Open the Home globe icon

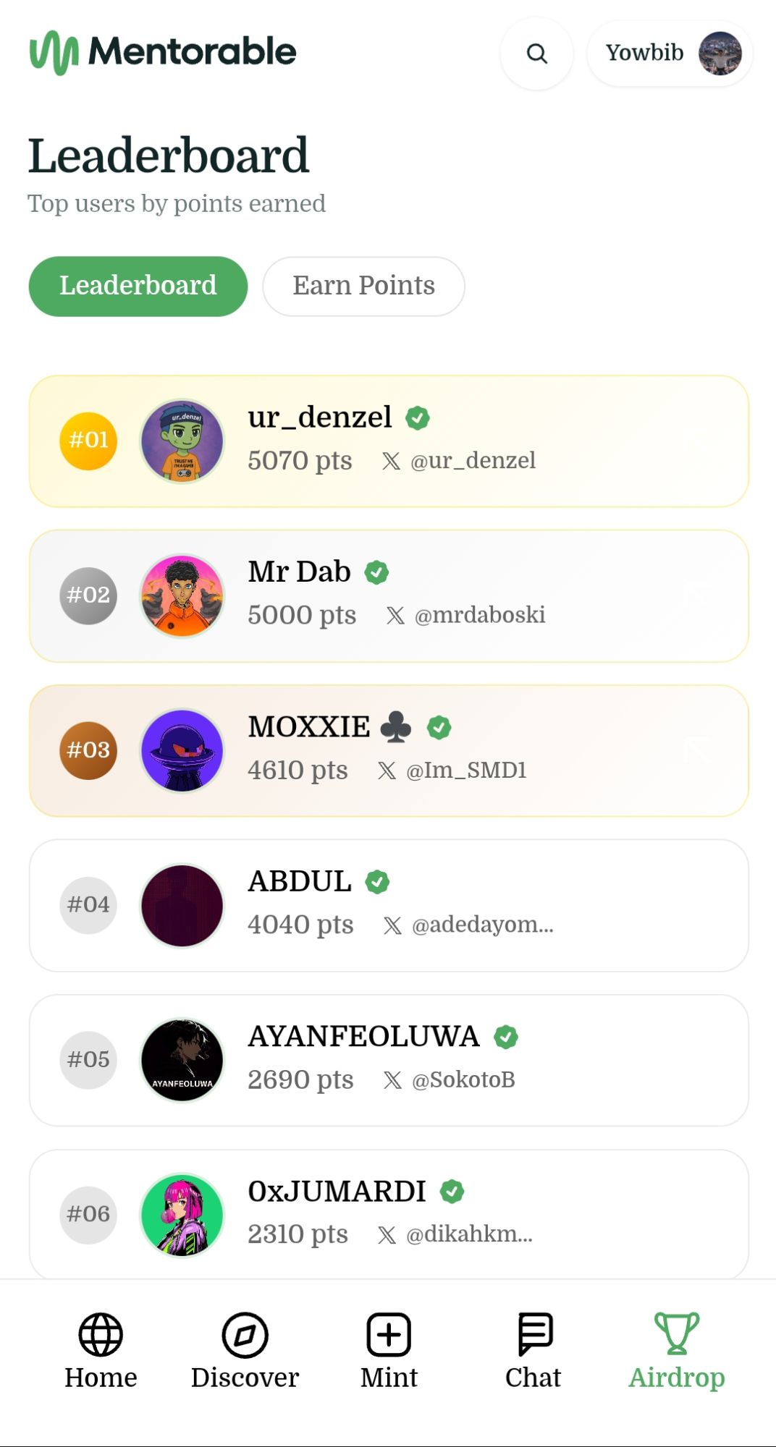pyautogui.click(x=101, y=1334)
